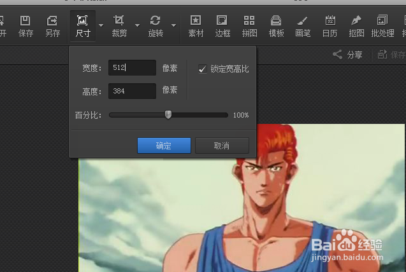Image resolution: width=406 pixels, height=272 pixels.
Task: Expand the 裁剪 dropdown arrow
Action: [x=138, y=25]
